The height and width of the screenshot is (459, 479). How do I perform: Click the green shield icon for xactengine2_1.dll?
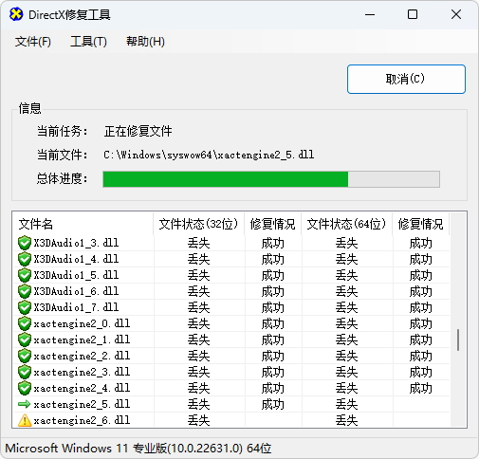(x=25, y=340)
